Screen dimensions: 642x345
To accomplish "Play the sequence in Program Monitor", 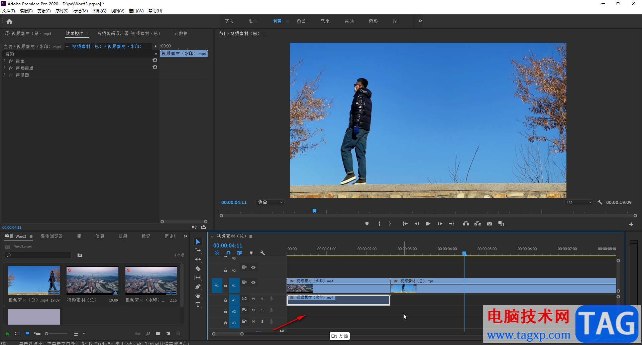I will [x=428, y=224].
